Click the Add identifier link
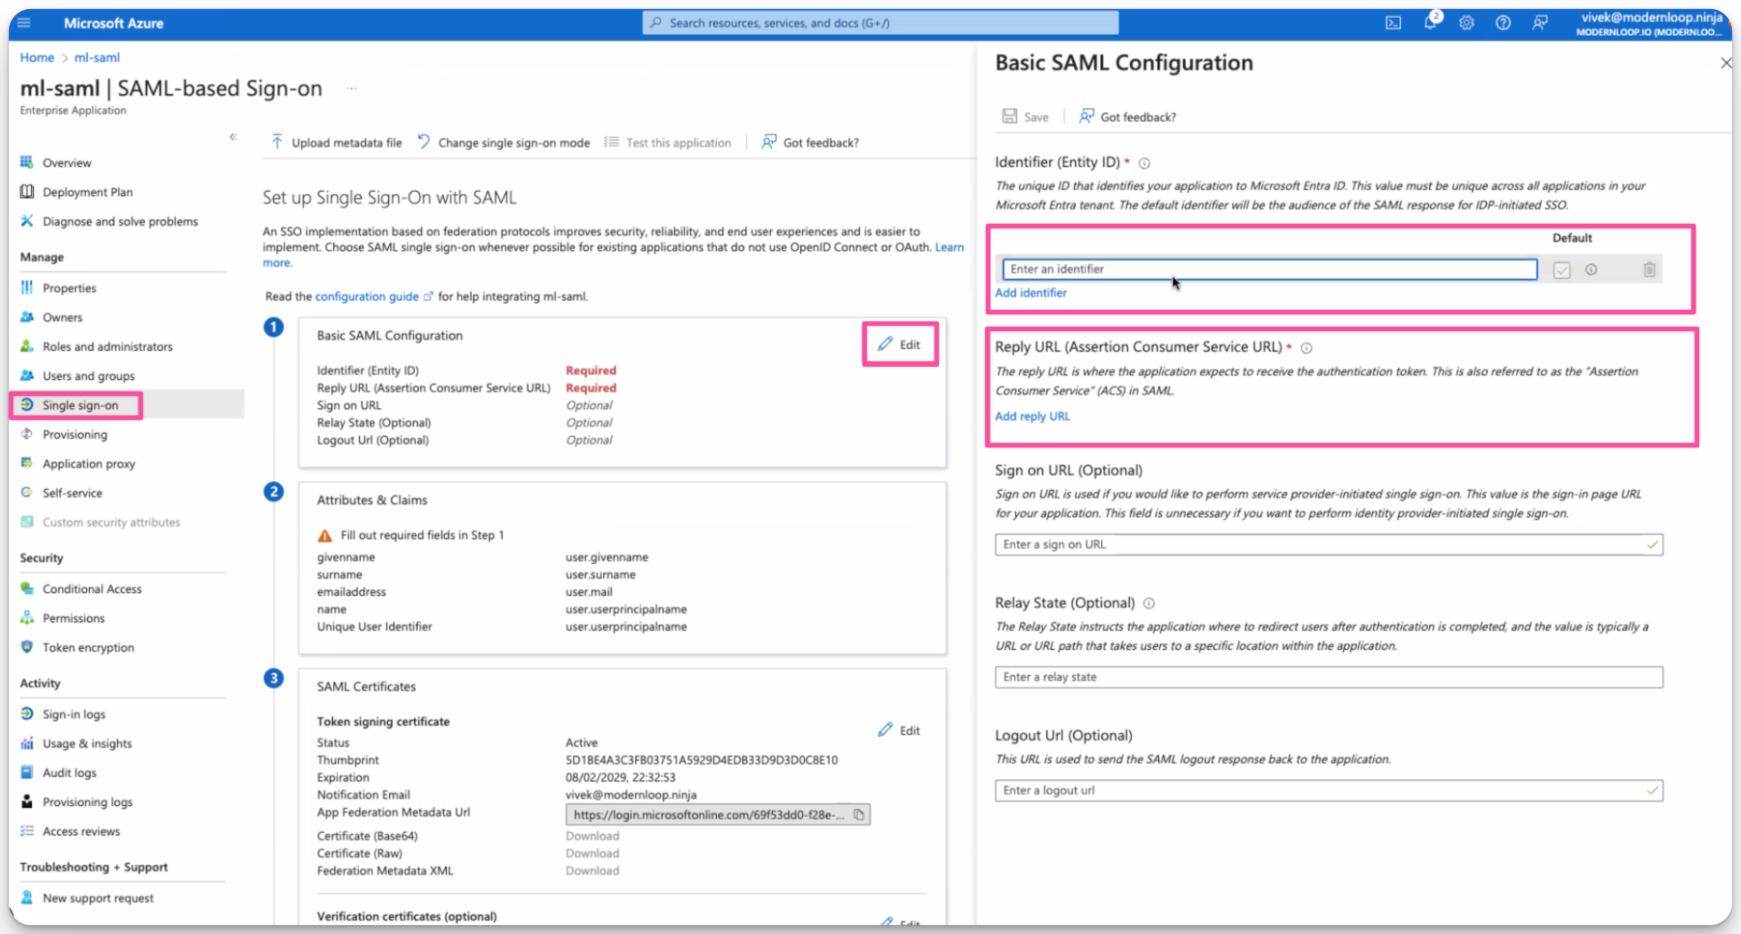This screenshot has width=1741, height=934. click(1031, 293)
